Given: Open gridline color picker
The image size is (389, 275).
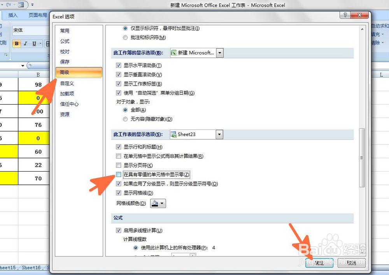Looking at the screenshot, I should [158, 203].
